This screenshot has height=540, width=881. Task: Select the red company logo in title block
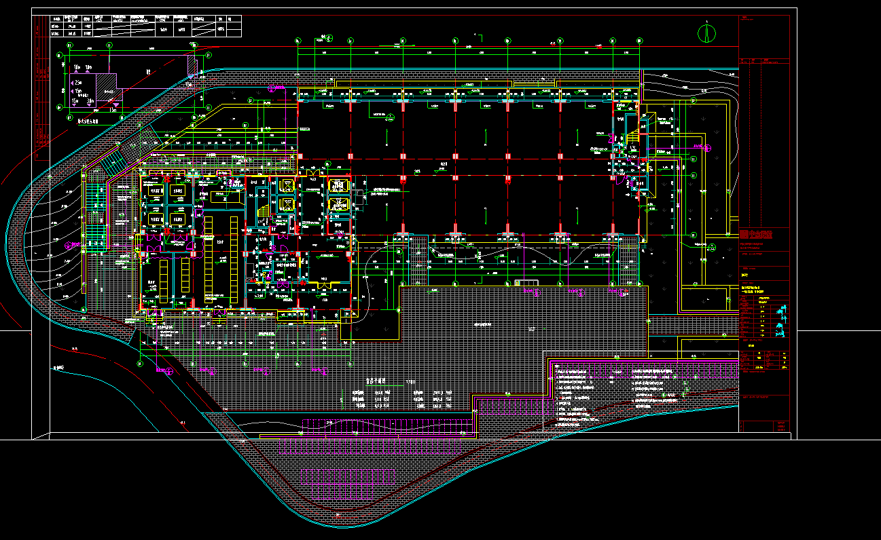tap(755, 235)
